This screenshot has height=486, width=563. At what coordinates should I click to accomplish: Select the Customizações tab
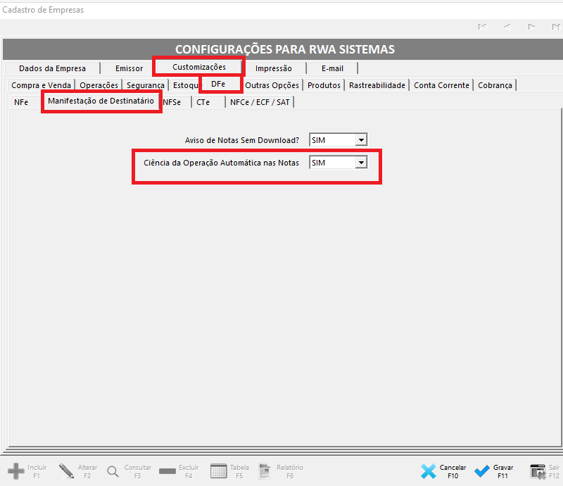click(199, 67)
